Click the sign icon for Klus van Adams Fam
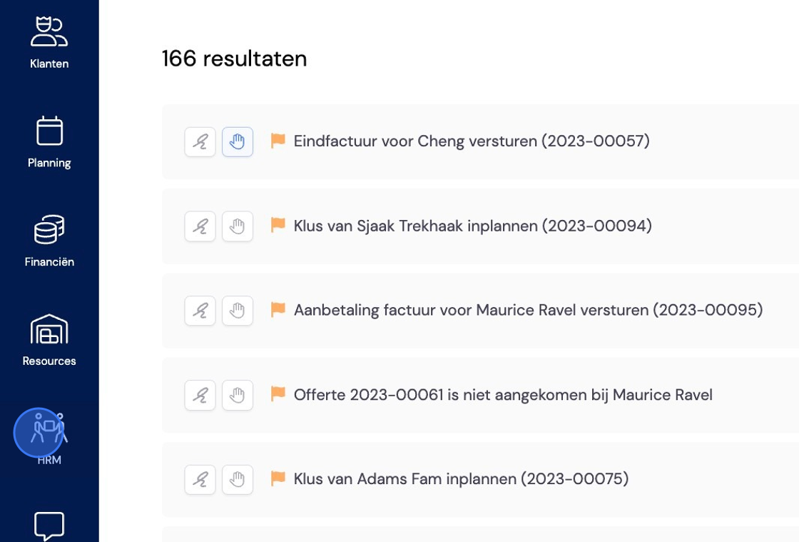This screenshot has width=799, height=542. 200,480
